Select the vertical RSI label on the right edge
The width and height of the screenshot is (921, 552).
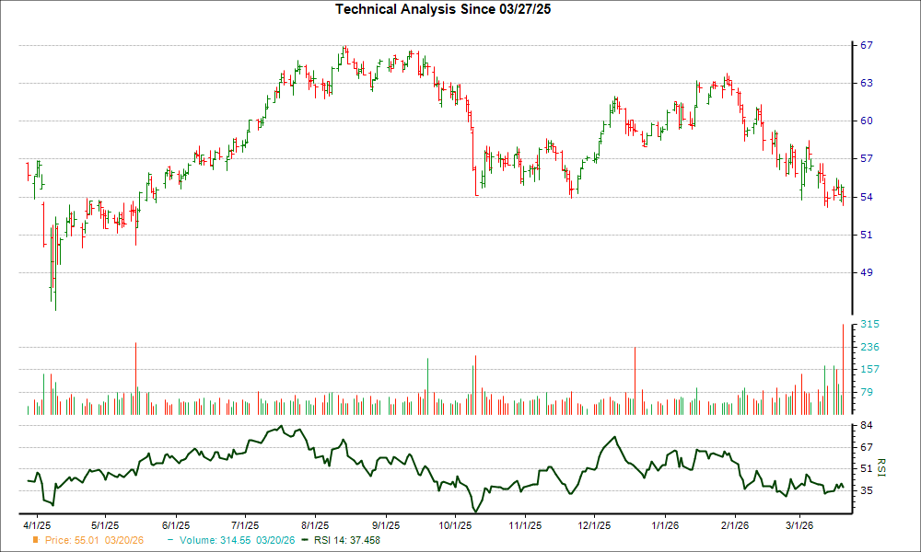880,466
